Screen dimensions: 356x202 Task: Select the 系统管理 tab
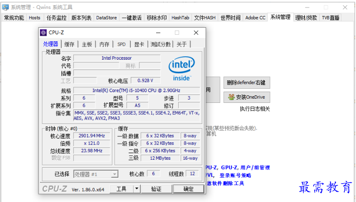point(280,17)
